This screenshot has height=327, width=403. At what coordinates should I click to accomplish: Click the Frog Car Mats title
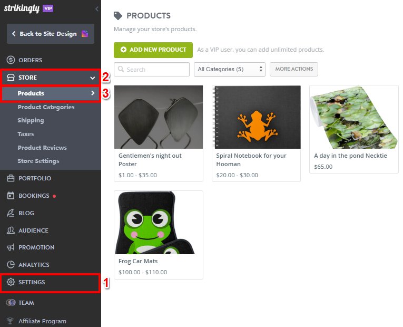coord(138,261)
